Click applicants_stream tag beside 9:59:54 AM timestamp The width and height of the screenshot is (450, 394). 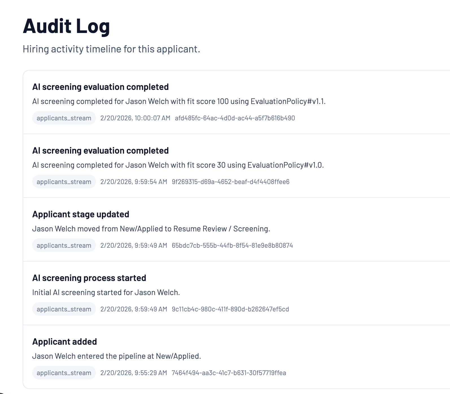point(64,182)
